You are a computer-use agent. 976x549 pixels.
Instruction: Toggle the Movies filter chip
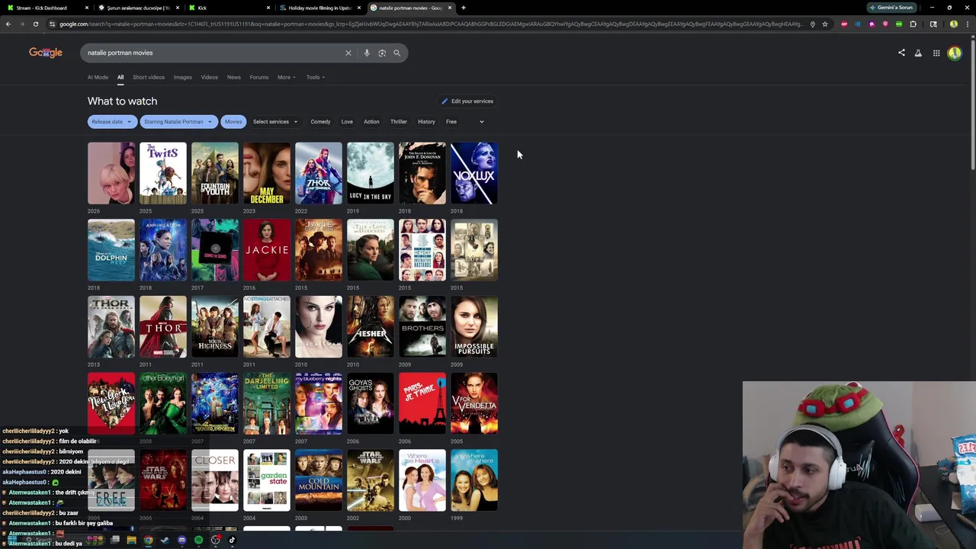click(233, 121)
